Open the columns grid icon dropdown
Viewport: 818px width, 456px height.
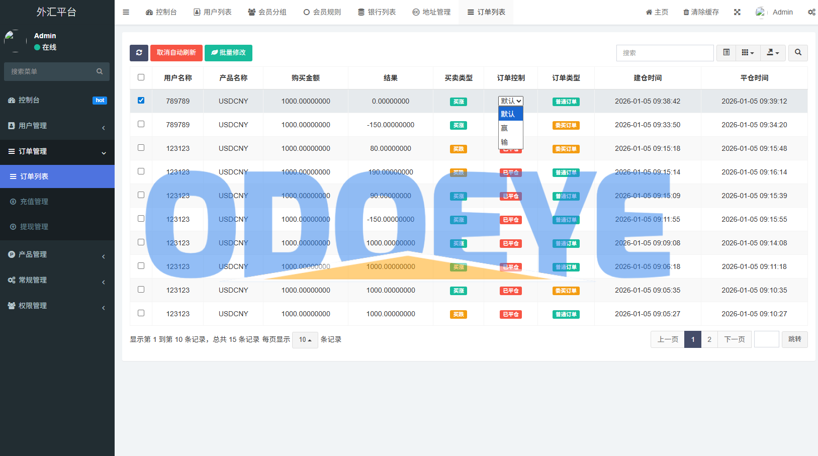click(748, 53)
